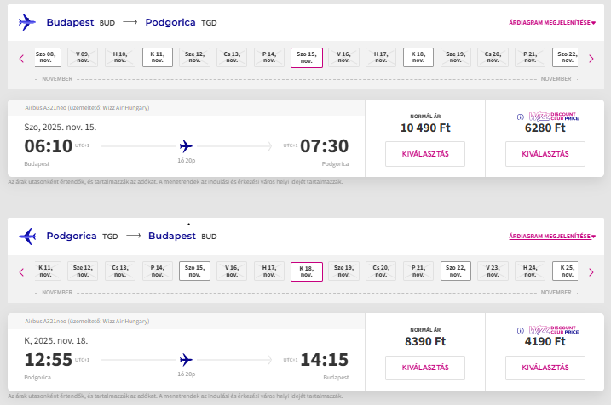
Task: Choose outbound discount club price 6280 Ft
Action: (x=545, y=154)
